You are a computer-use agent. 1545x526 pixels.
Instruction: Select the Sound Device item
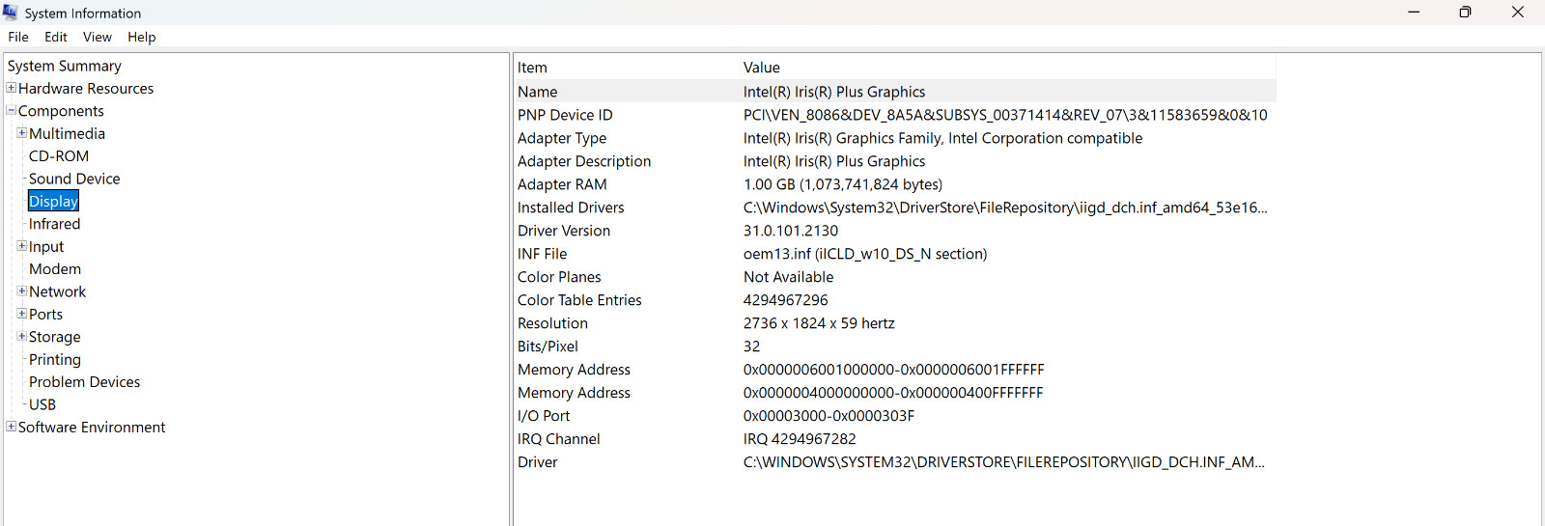point(74,179)
